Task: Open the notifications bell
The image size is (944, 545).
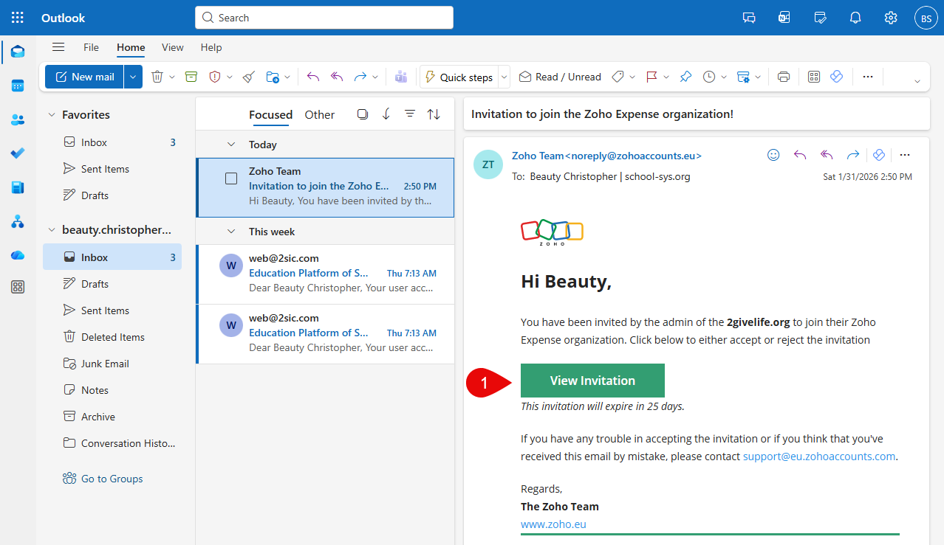Action: pyautogui.click(x=855, y=18)
